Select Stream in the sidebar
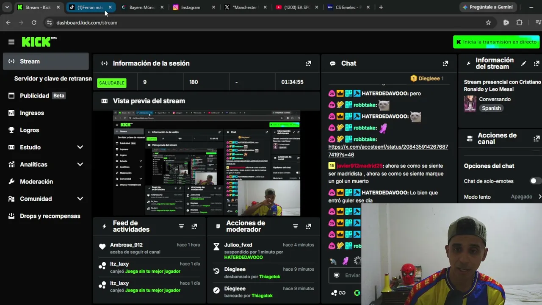The height and width of the screenshot is (305, 542). 46,61
